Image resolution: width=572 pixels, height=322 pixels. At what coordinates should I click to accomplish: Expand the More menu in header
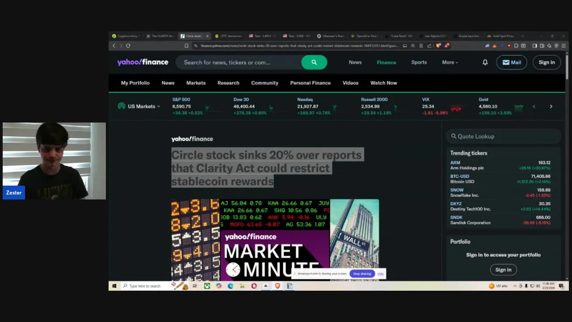[x=450, y=62]
